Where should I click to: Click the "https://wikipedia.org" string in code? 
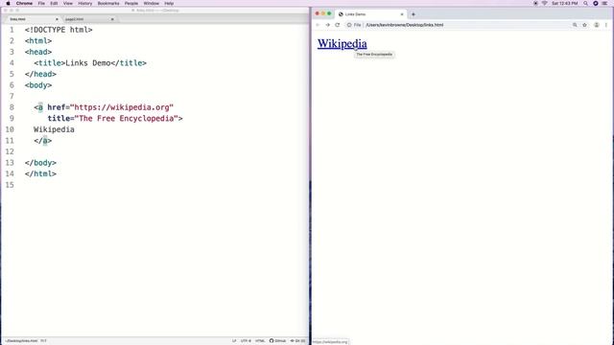click(x=122, y=107)
